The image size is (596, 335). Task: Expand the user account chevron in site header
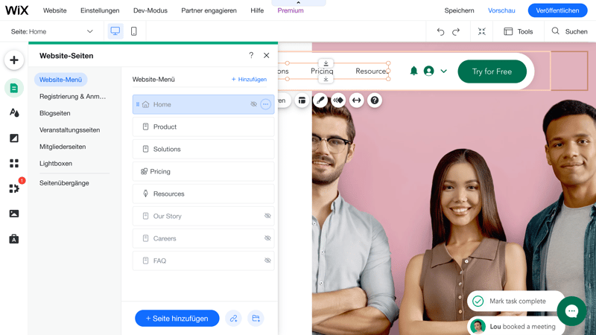443,71
